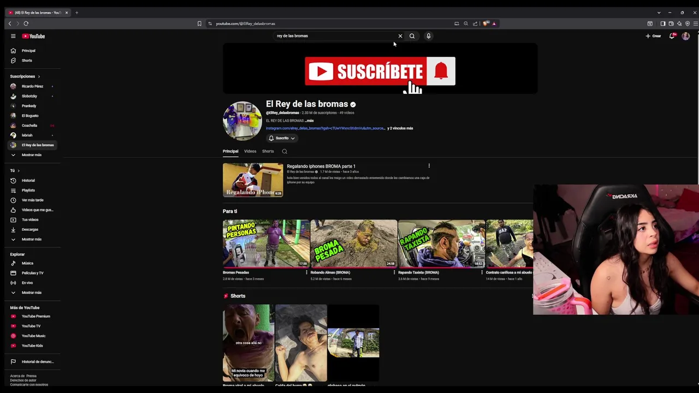Search within channel magnifier icon
This screenshot has height=393, width=699.
pos(285,151)
